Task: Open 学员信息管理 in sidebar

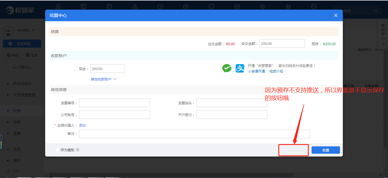Action: tap(24, 95)
